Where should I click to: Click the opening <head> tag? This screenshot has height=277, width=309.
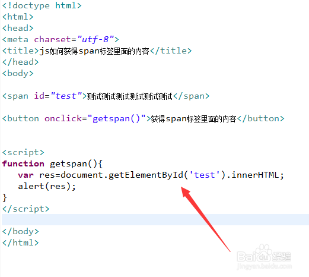coord(18,28)
